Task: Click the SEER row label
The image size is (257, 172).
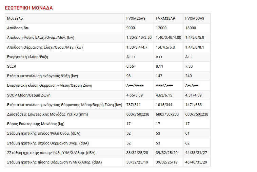Action: 12,66
